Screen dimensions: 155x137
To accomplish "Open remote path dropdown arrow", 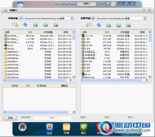I will (x=145, y=18).
